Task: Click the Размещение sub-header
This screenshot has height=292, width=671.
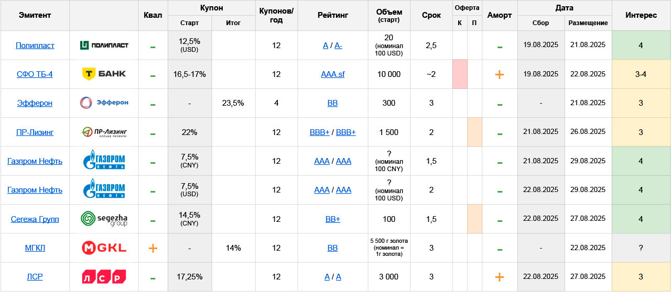Action: pos(588,23)
